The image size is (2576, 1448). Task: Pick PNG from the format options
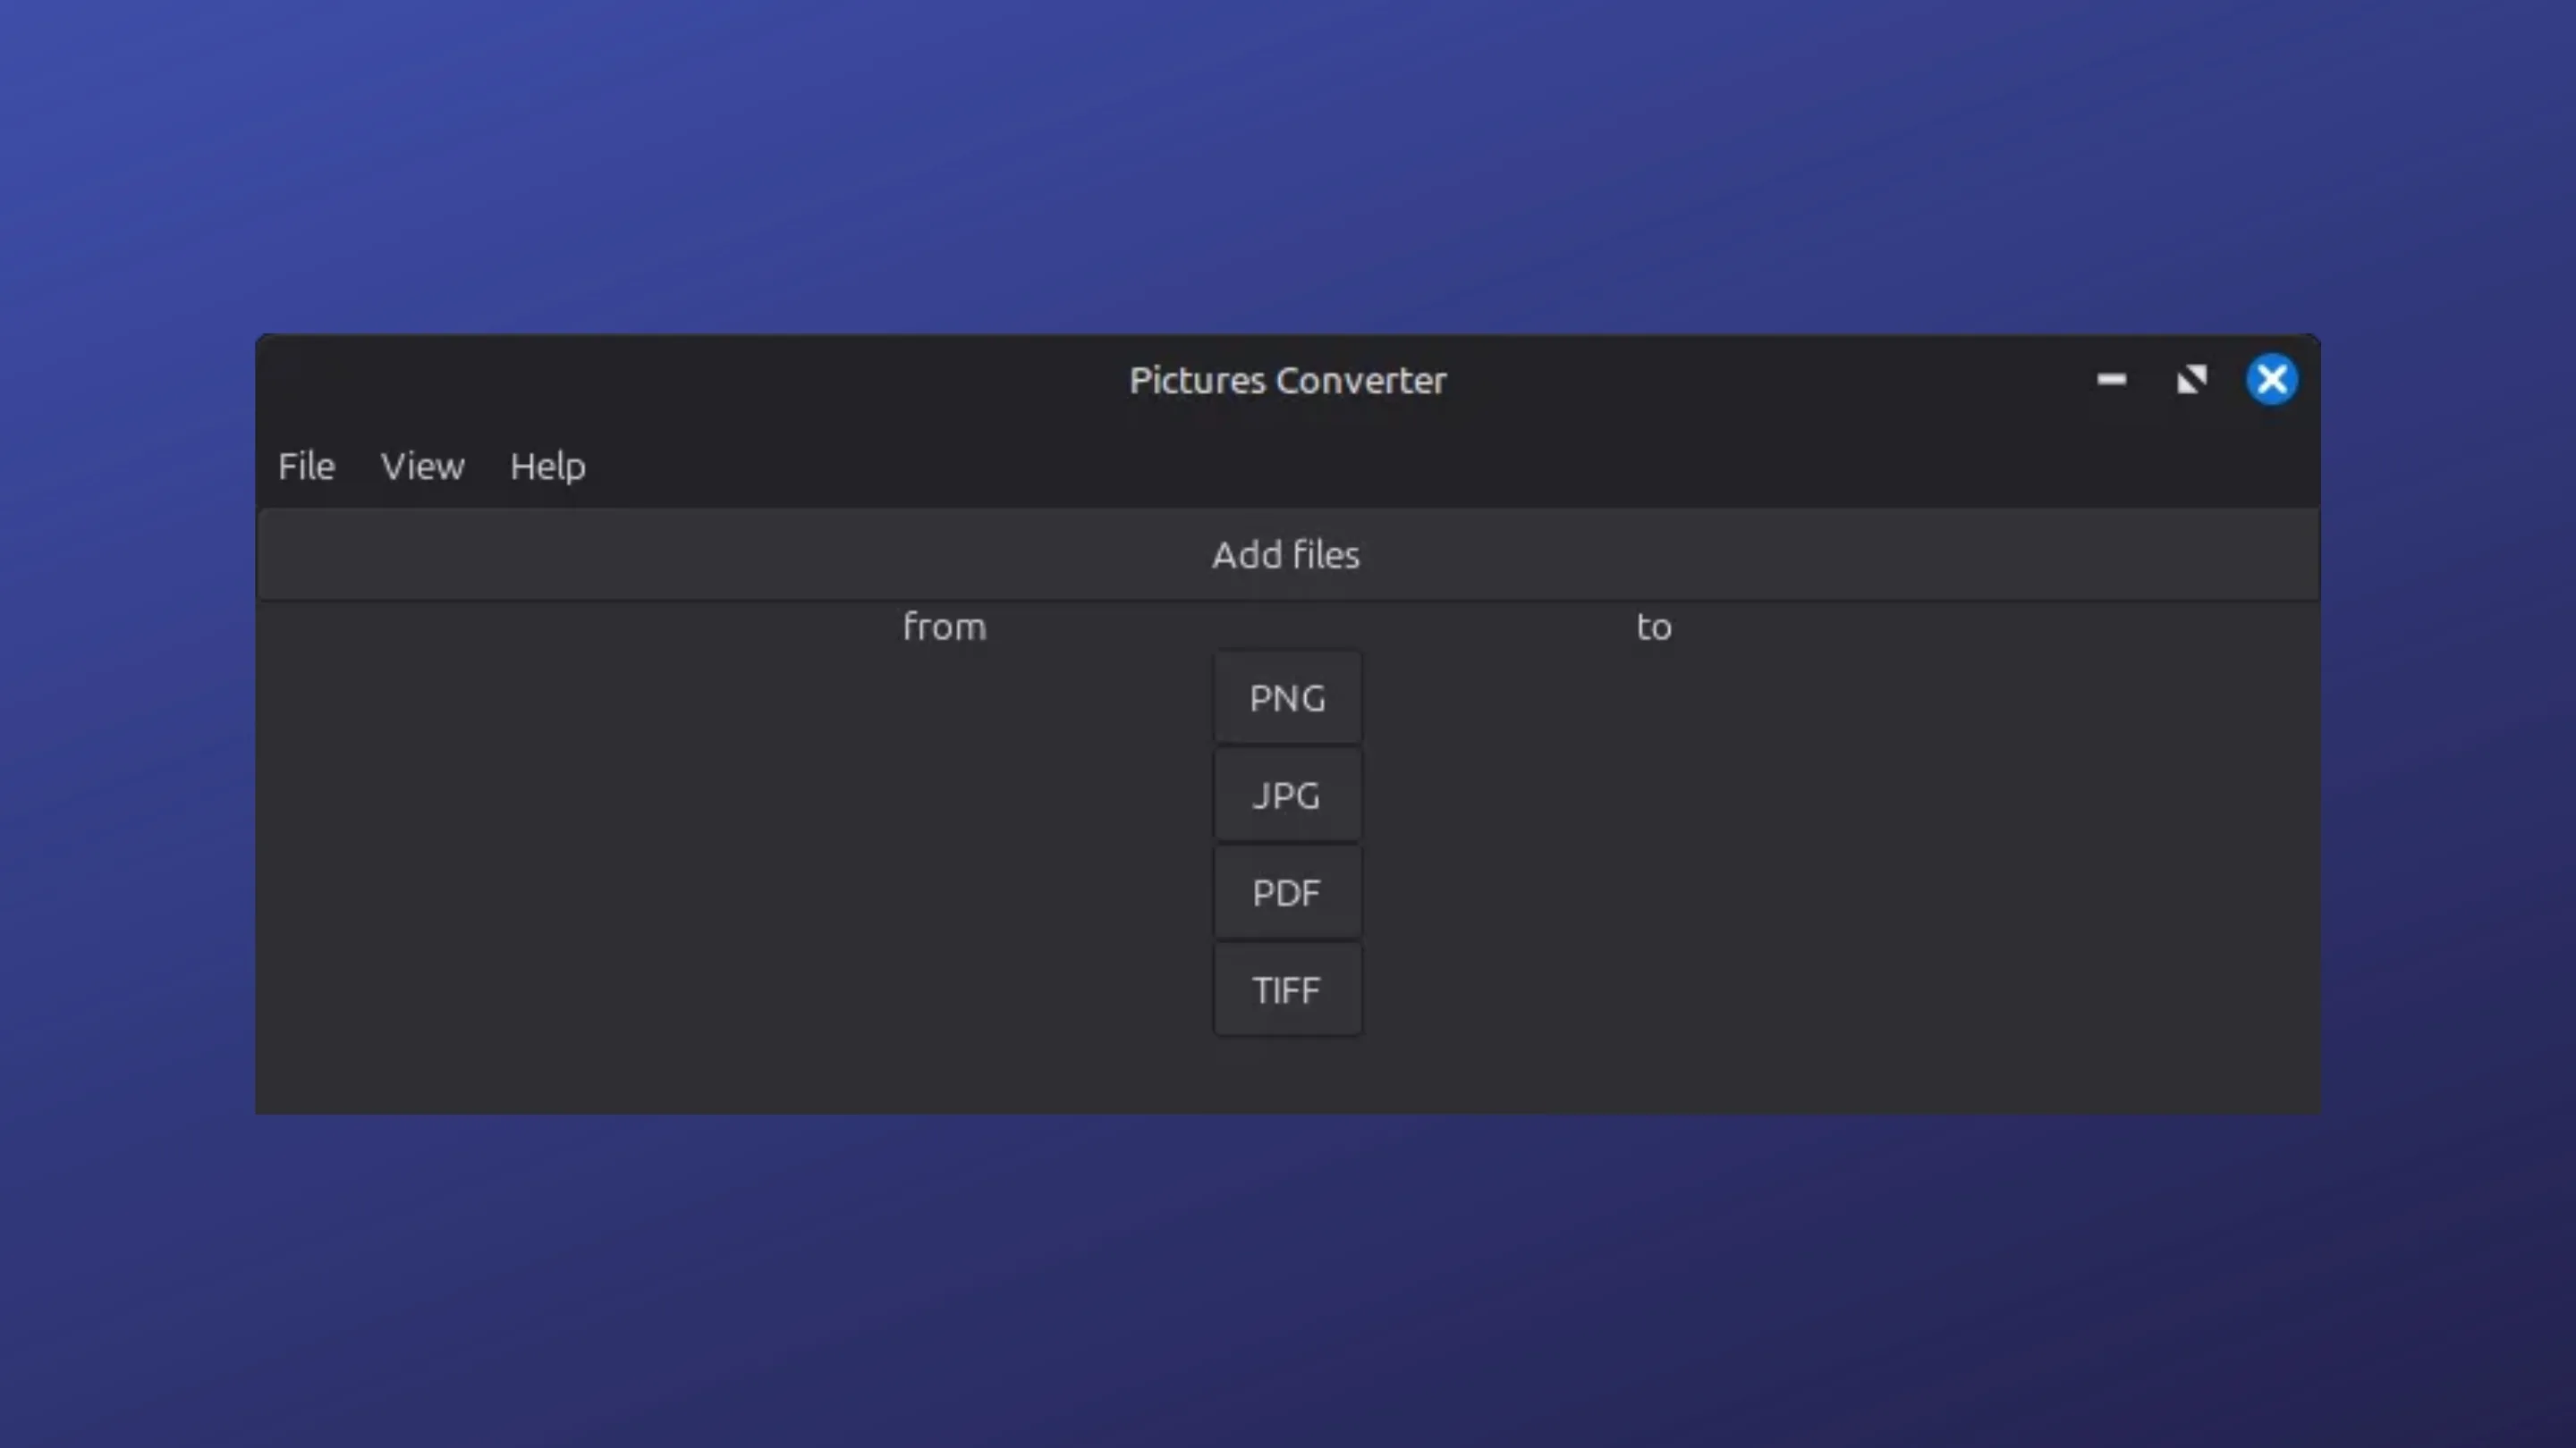1287,698
